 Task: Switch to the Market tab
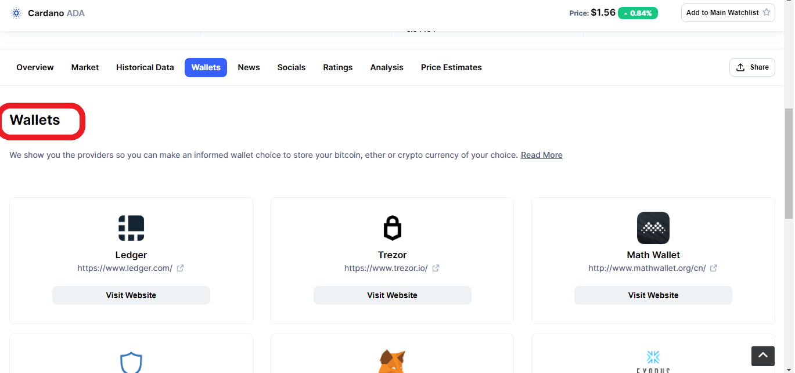pyautogui.click(x=85, y=67)
